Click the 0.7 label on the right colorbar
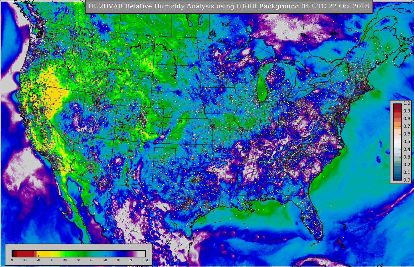This screenshot has width=414, height=267. pos(407,126)
